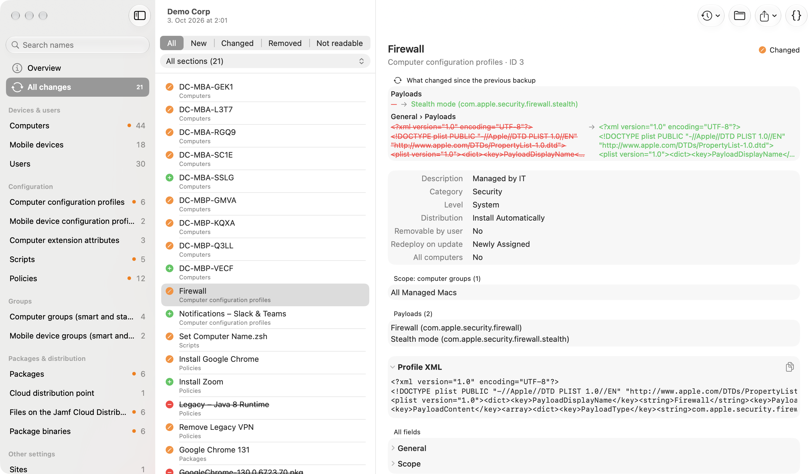Expand the General fields section
812x474 pixels.
click(393, 448)
